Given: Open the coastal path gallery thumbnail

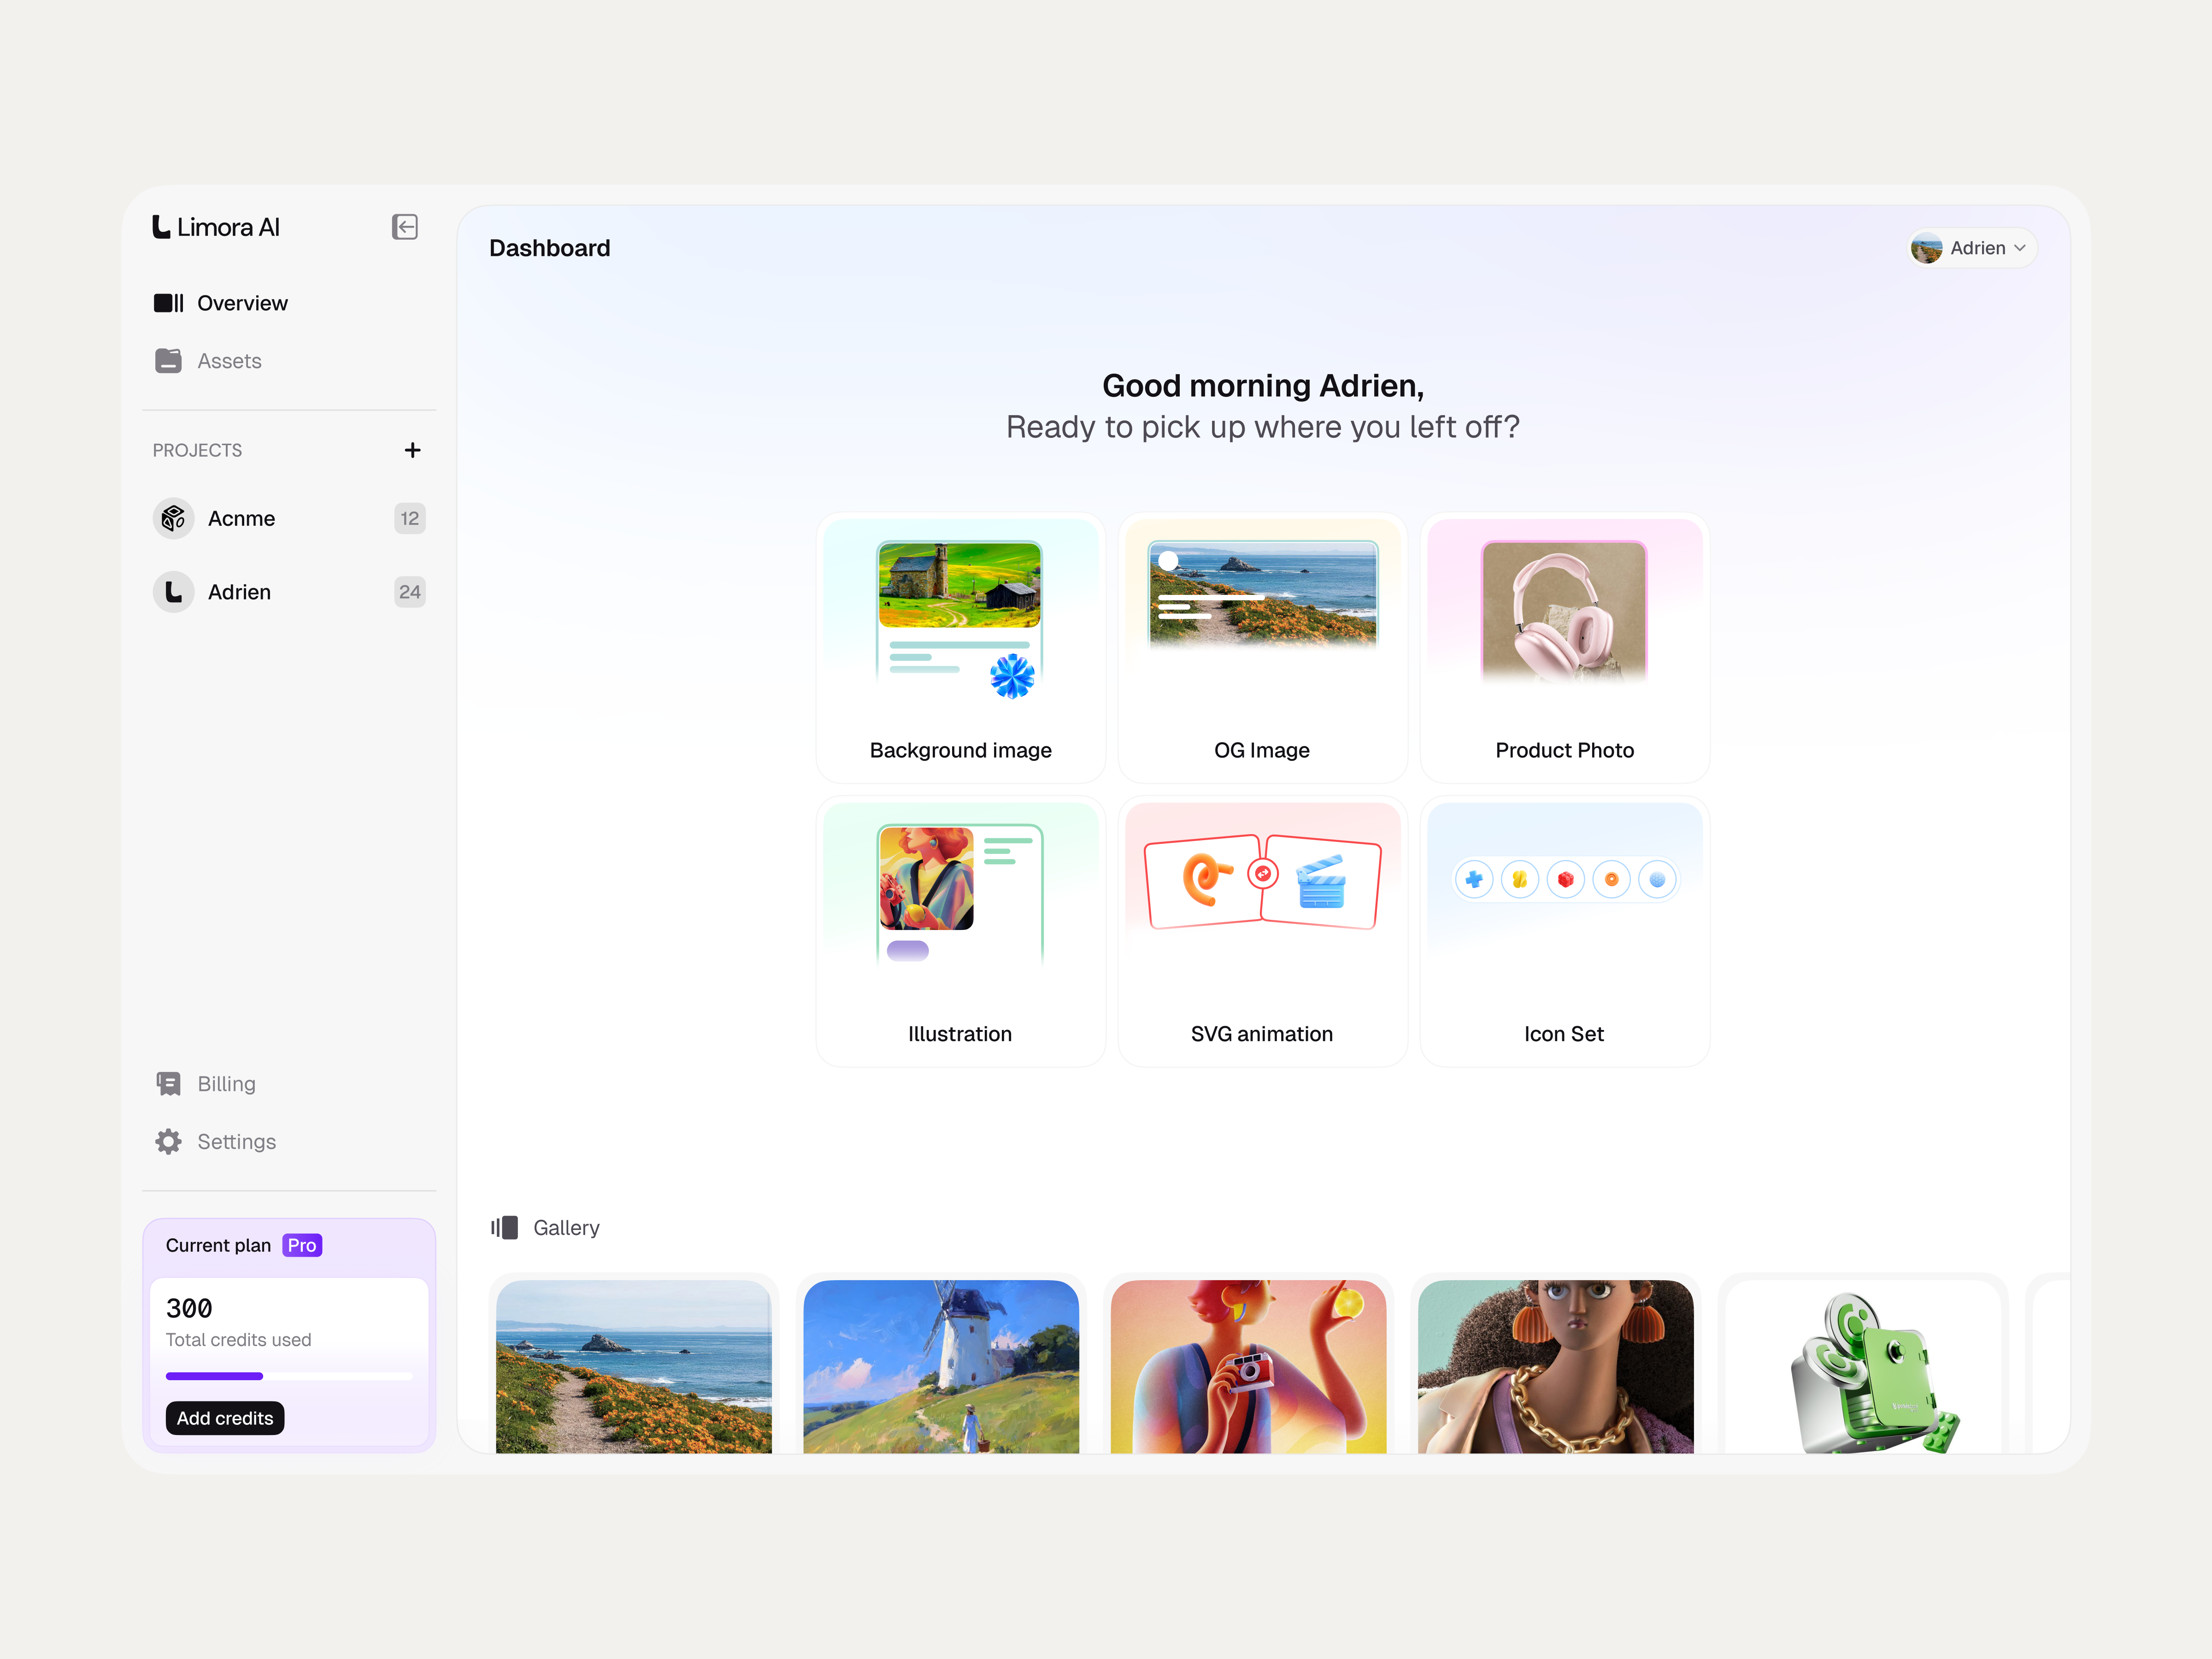Looking at the screenshot, I should pos(634,1366).
